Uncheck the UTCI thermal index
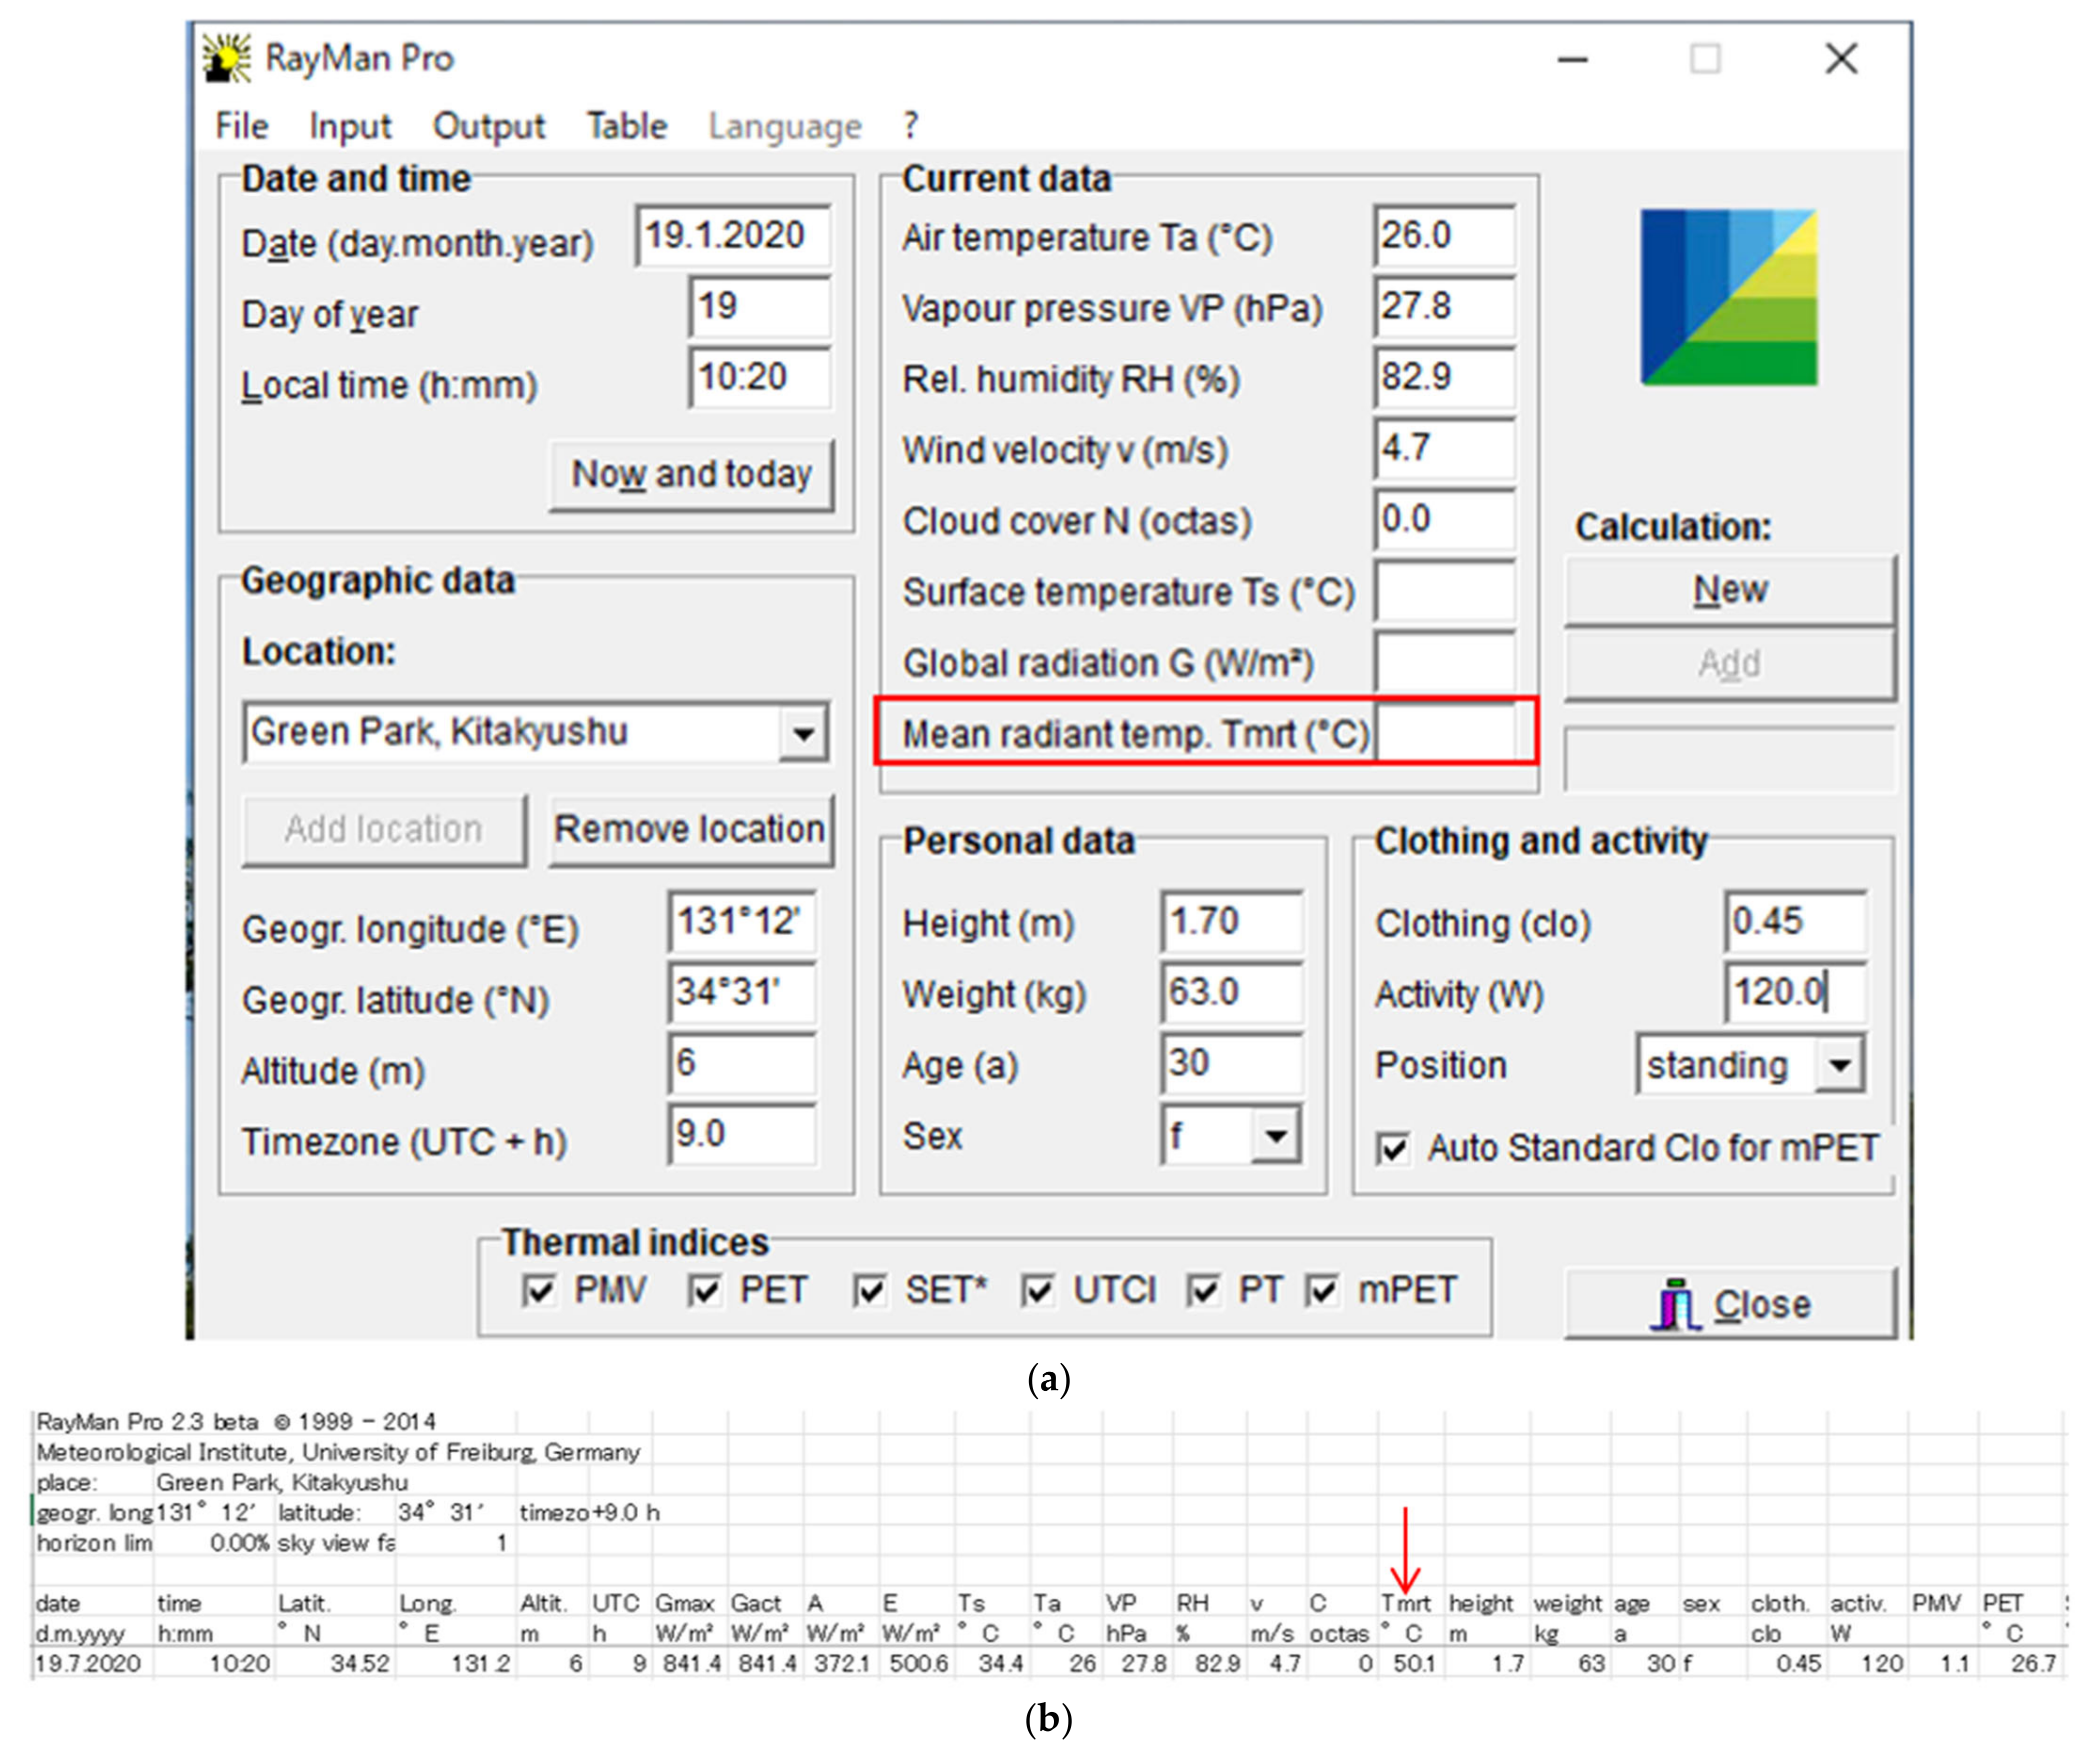 pos(1038,1290)
